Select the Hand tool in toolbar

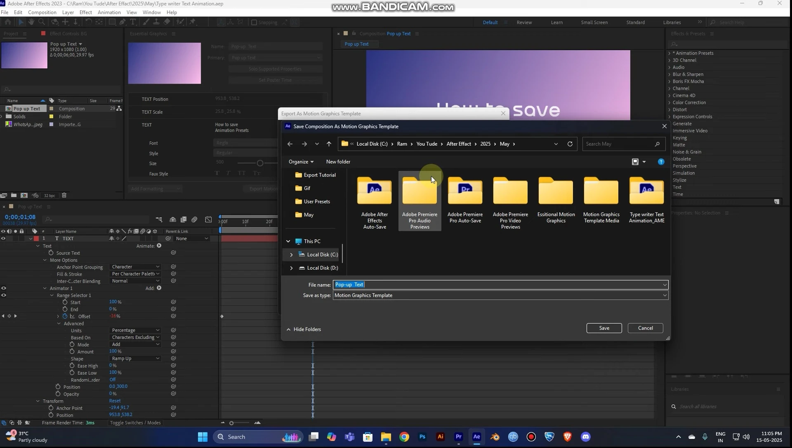[31, 22]
